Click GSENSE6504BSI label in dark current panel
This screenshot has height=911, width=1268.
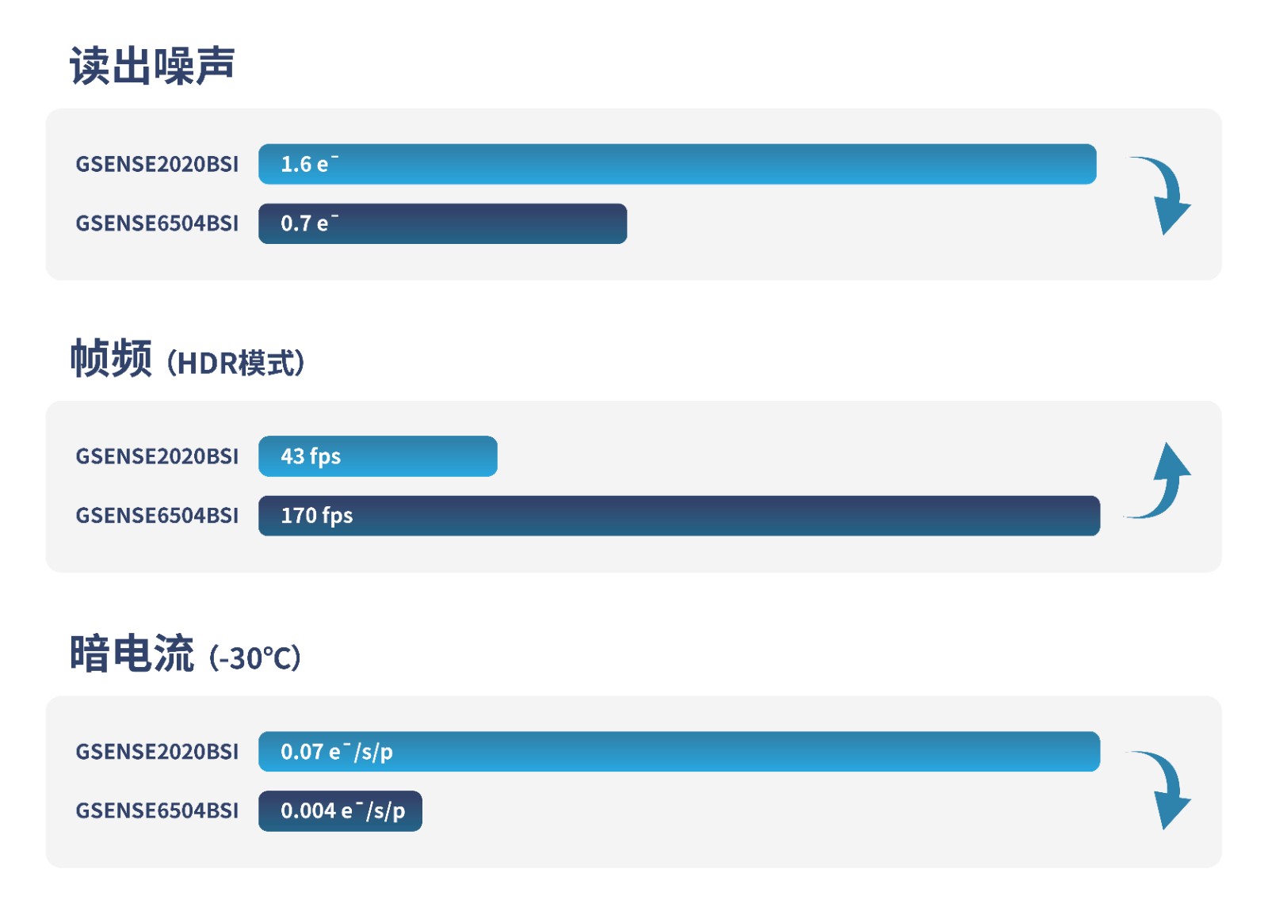[x=157, y=811]
